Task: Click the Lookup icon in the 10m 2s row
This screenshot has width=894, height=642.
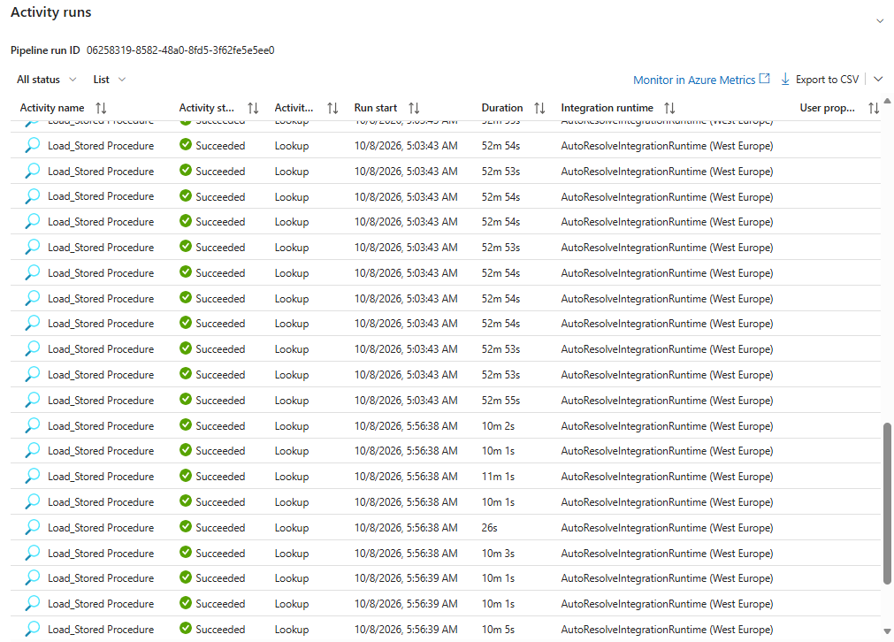Action: click(33, 426)
